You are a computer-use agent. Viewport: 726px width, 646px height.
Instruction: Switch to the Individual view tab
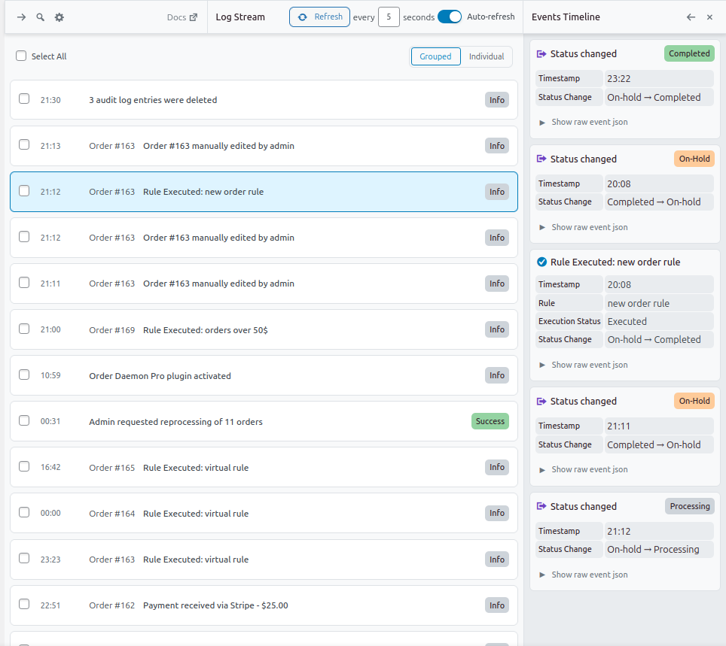point(487,56)
